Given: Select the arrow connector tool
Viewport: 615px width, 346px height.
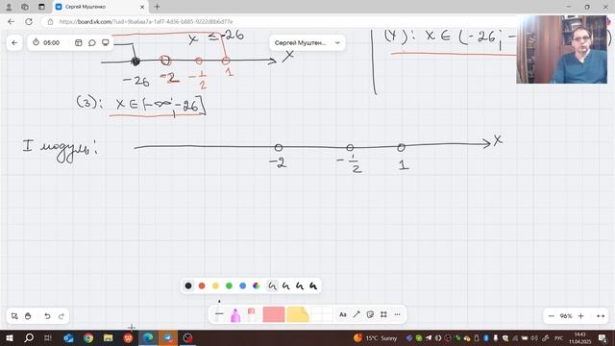Looking at the screenshot, I should click(357, 314).
